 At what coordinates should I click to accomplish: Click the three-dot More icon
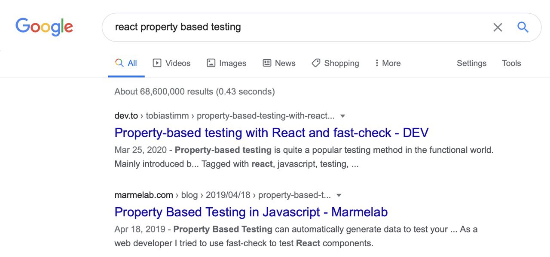pos(377,63)
